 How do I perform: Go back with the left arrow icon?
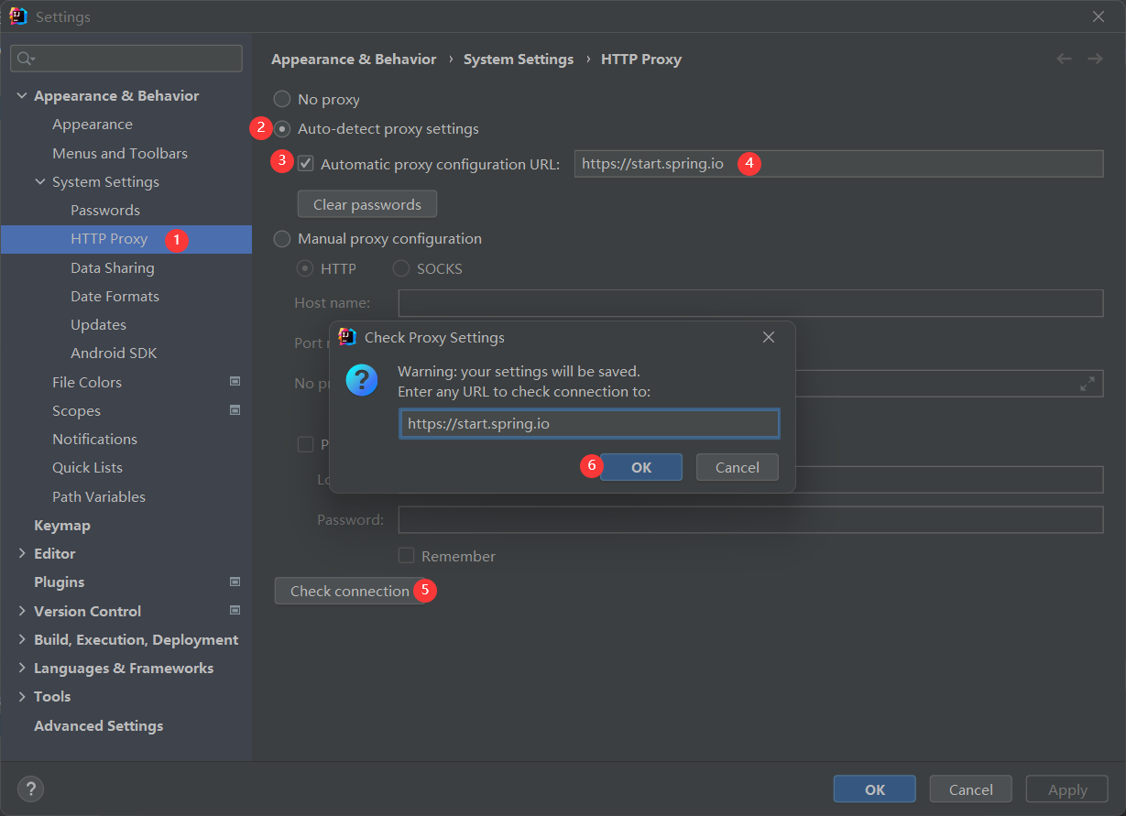(x=1064, y=59)
